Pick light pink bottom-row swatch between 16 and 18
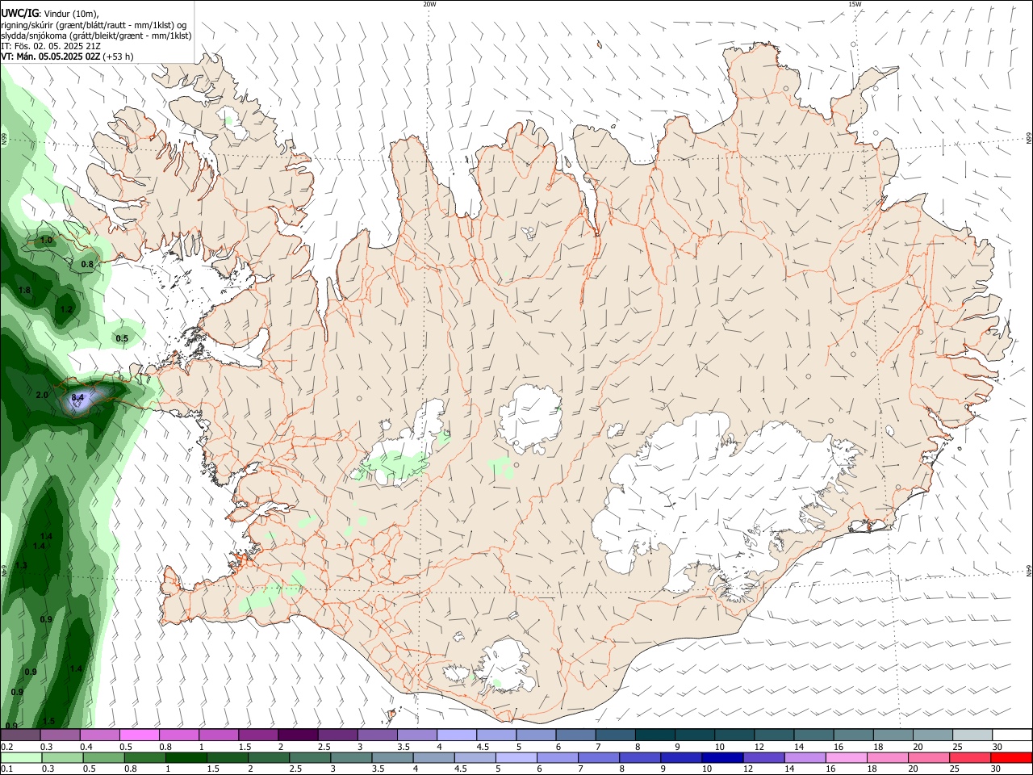Image resolution: width=1033 pixels, height=775 pixels. 846,758
